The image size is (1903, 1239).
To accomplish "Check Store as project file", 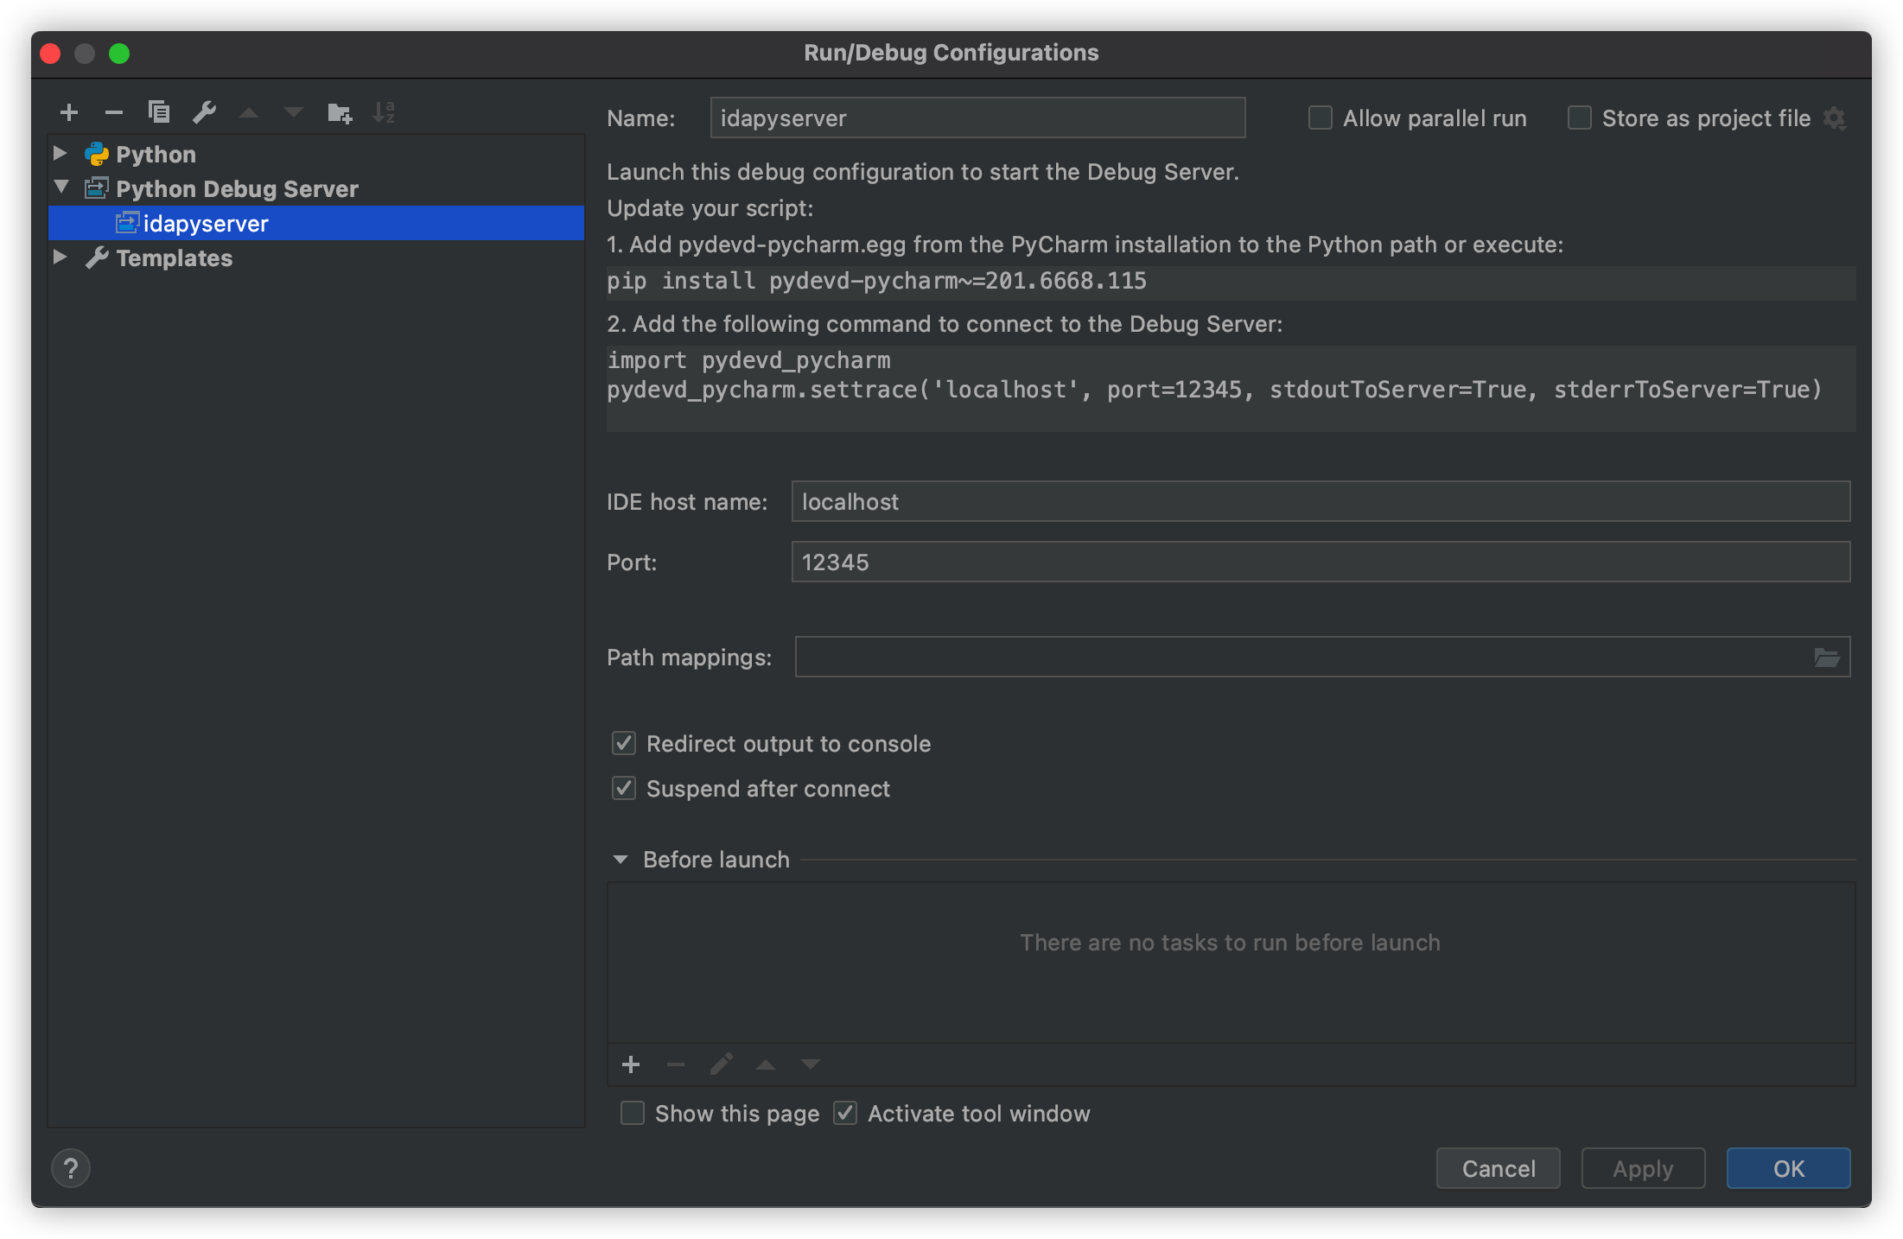I will tap(1580, 118).
